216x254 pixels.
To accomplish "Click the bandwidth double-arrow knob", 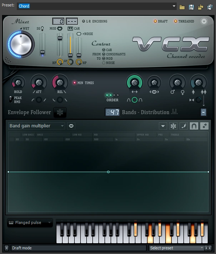I will click(x=135, y=83).
